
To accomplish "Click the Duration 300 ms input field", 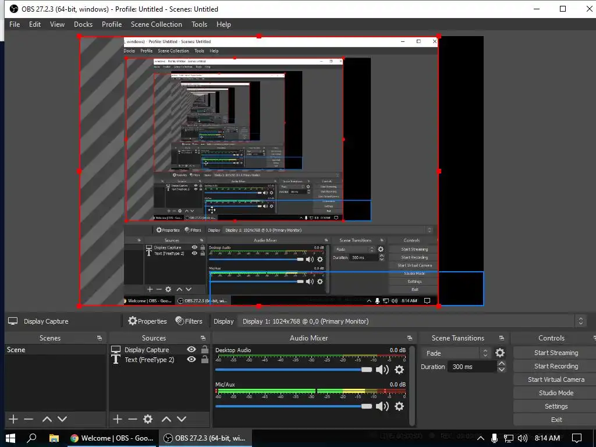I will tap(472, 367).
